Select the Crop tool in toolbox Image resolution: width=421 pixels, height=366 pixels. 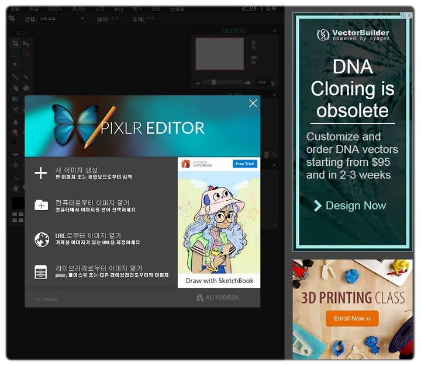pos(15,43)
